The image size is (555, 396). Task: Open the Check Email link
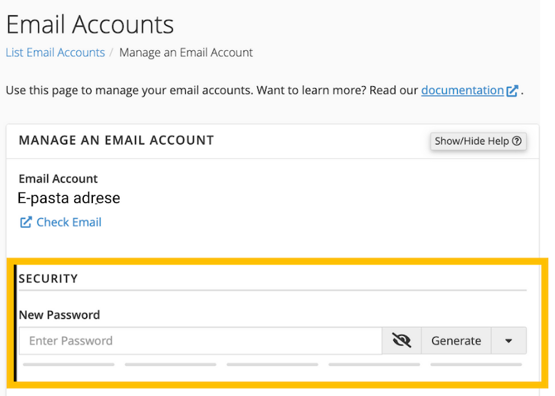(69, 222)
